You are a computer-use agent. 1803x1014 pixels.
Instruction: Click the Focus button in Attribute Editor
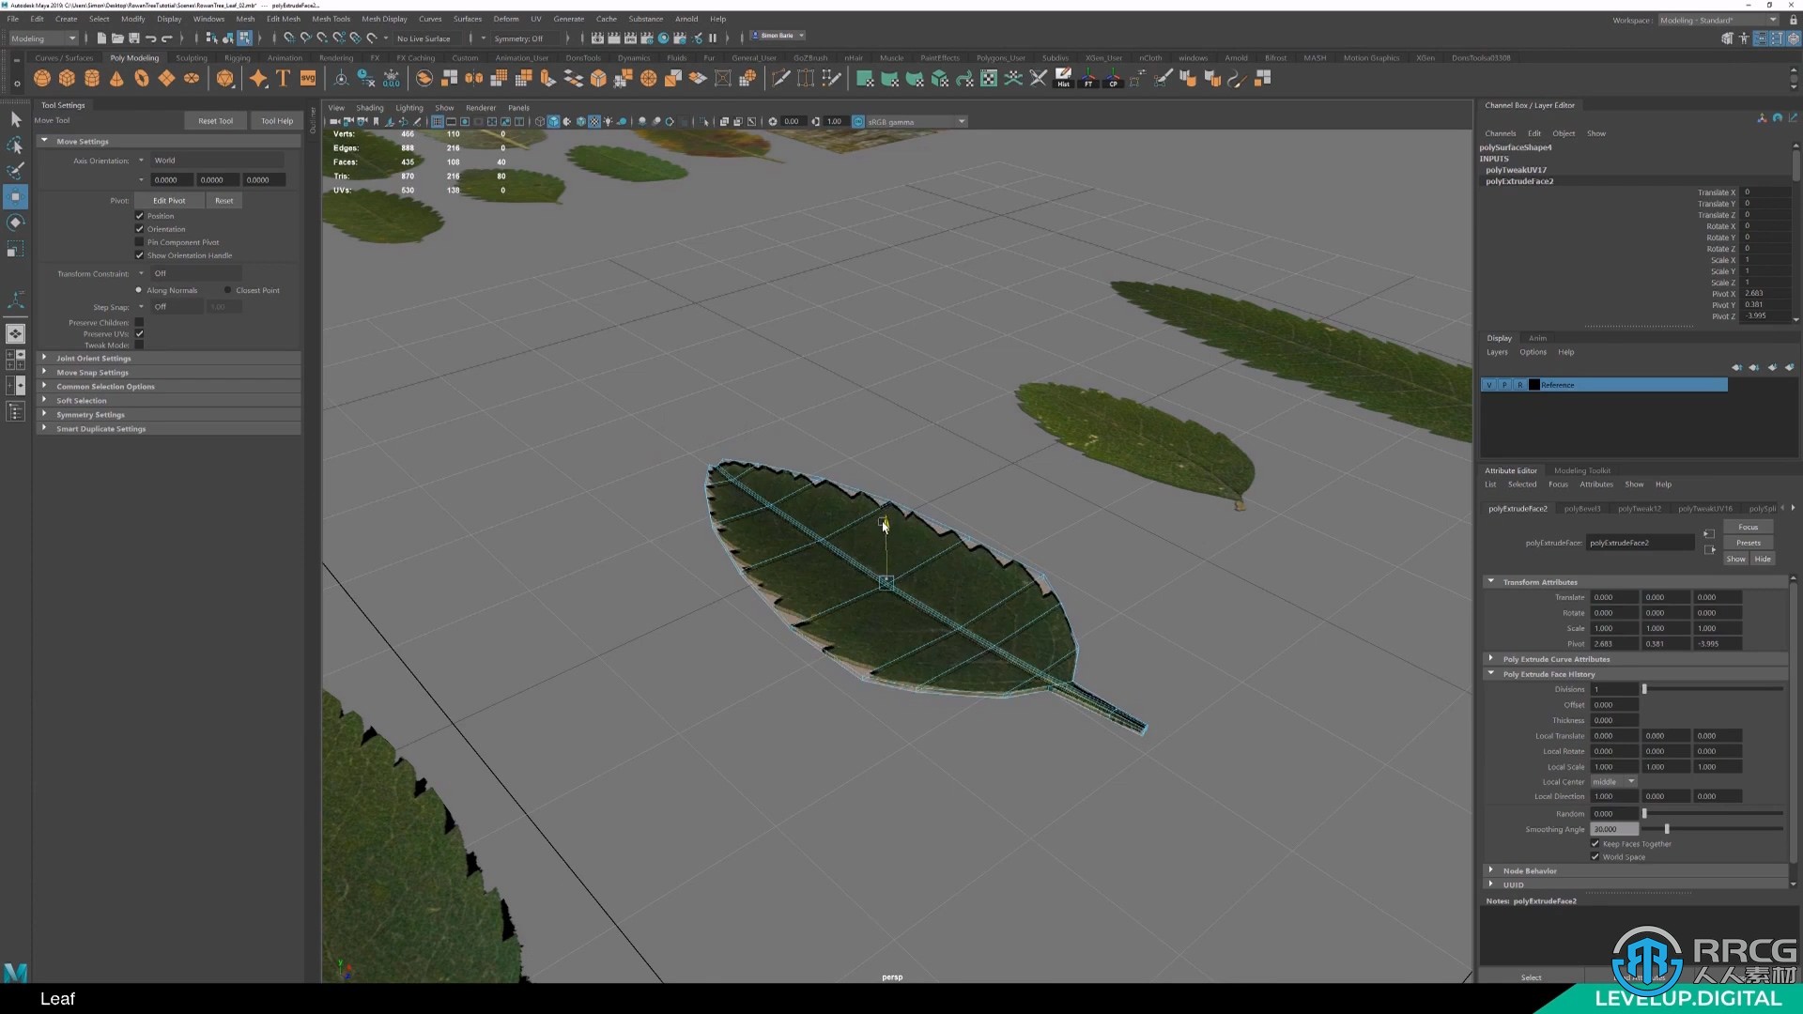coord(1749,528)
